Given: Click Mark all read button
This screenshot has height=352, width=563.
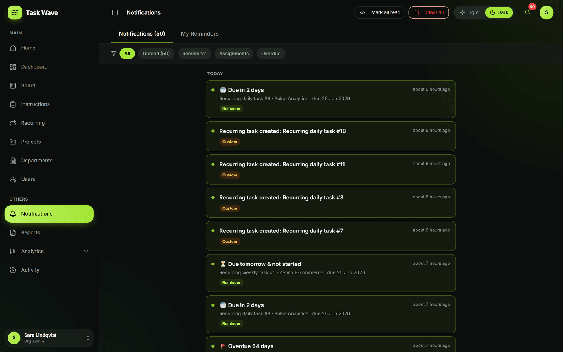Looking at the screenshot, I should pyautogui.click(x=380, y=12).
